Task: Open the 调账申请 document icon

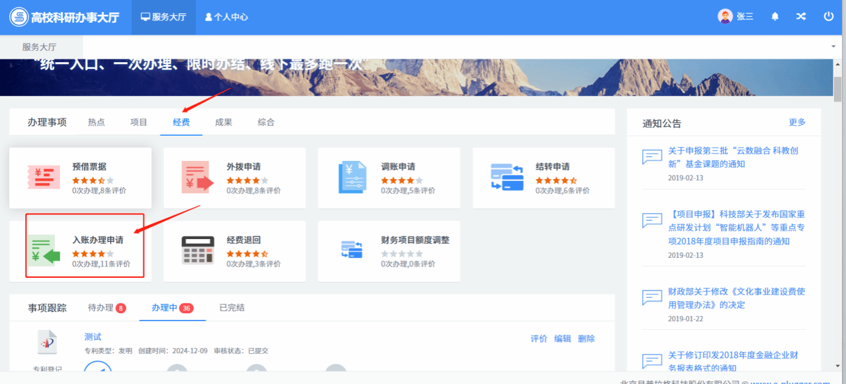Action: tap(352, 178)
